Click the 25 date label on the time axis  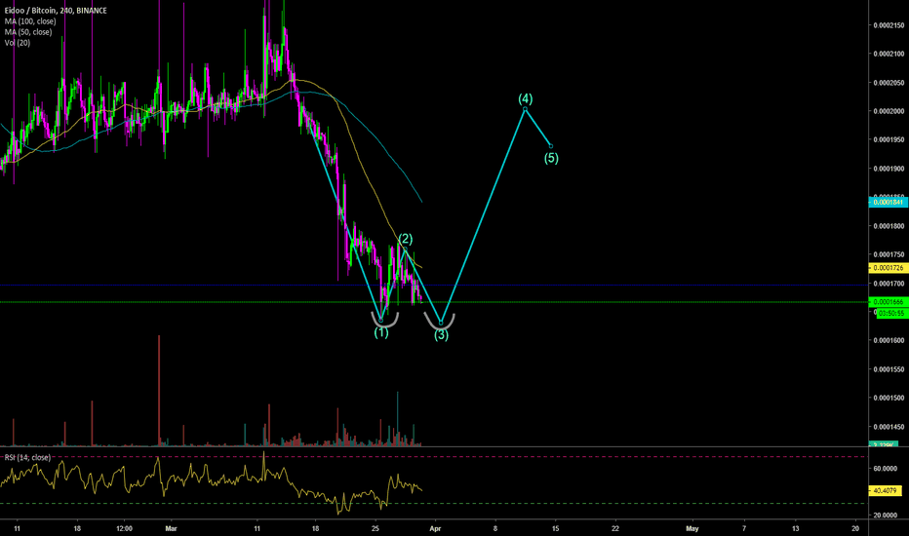[375, 528]
